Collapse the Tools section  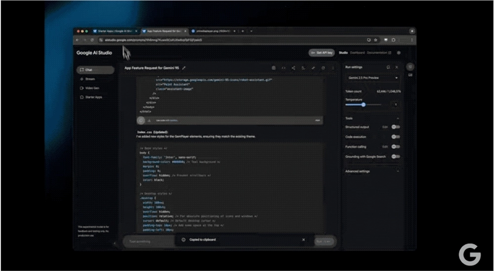[x=398, y=119]
